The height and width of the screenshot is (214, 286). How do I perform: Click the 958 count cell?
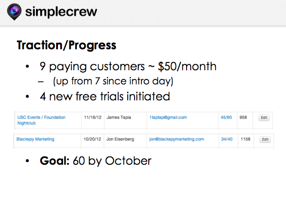pos(243,117)
